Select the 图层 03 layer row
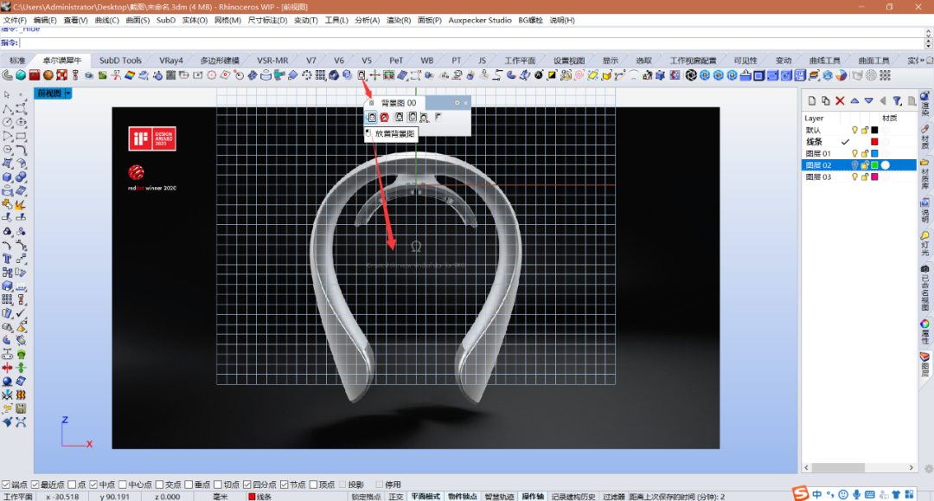Viewport: 934px width, 501px height. 859,177
